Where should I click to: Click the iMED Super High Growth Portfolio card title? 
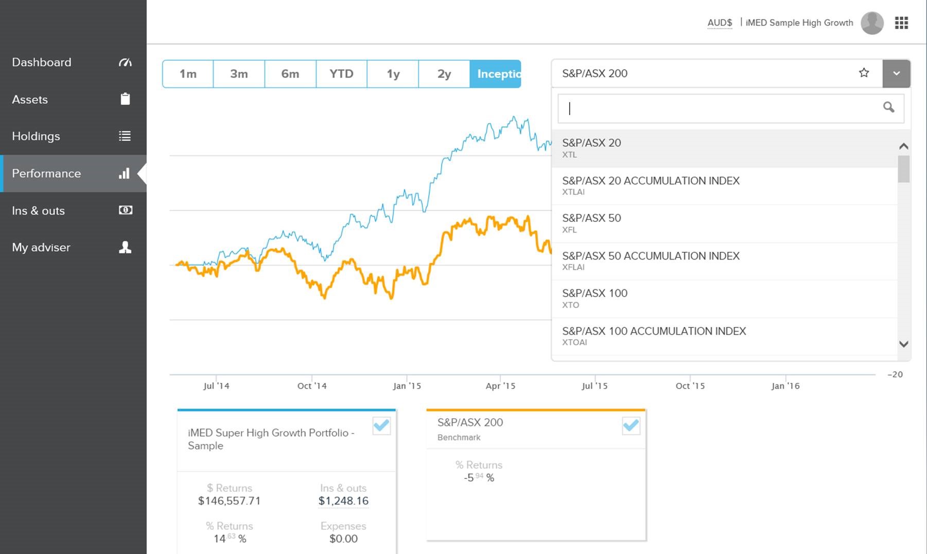[x=271, y=439]
